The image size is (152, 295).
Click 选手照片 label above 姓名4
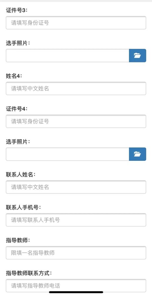coord(18,43)
